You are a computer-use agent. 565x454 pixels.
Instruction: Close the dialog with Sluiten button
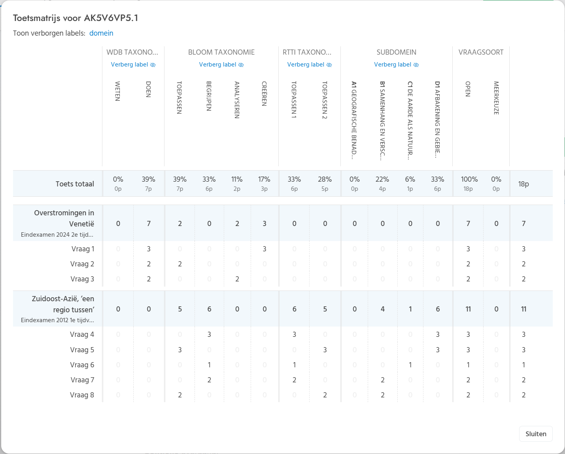[535, 434]
